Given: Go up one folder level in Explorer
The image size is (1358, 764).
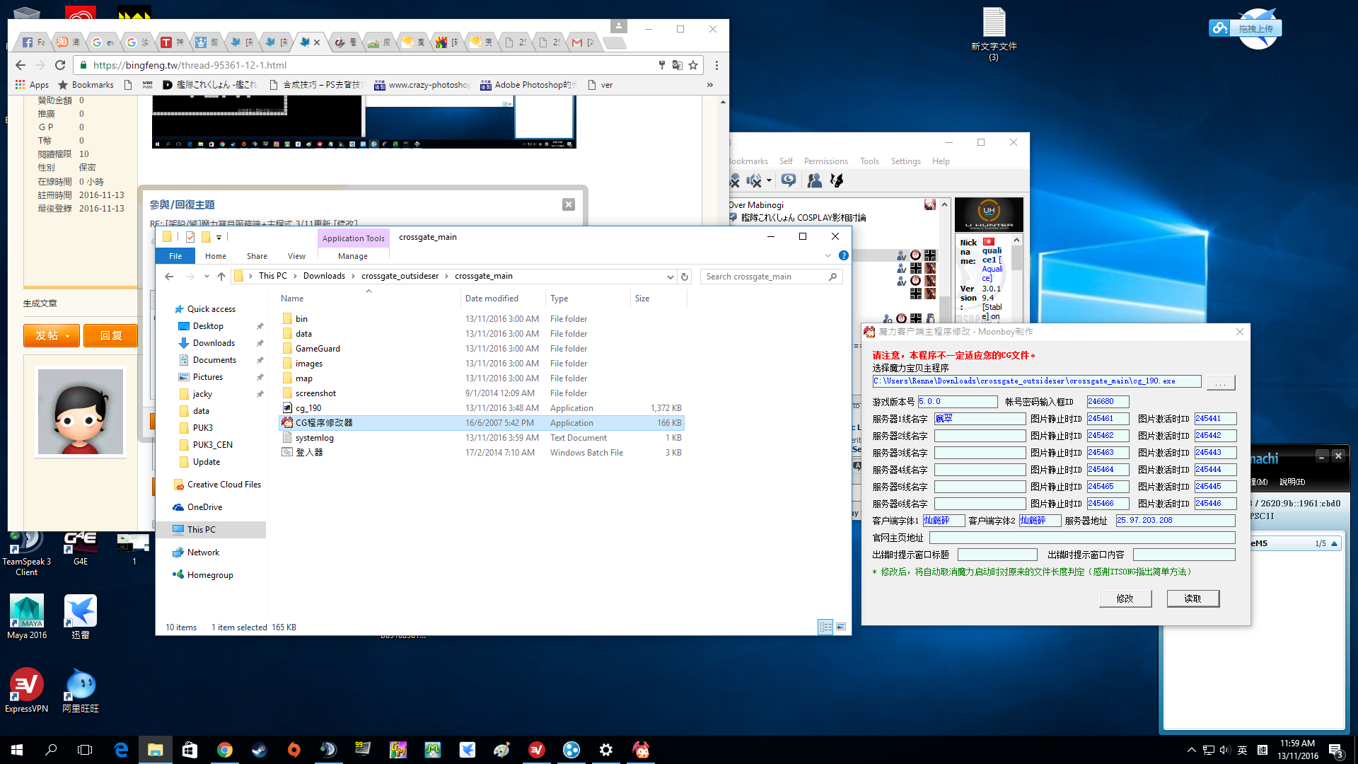Looking at the screenshot, I should point(221,277).
